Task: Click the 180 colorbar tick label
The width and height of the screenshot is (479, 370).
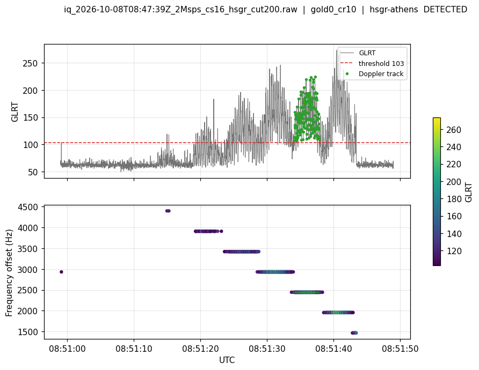Action: pos(454,199)
